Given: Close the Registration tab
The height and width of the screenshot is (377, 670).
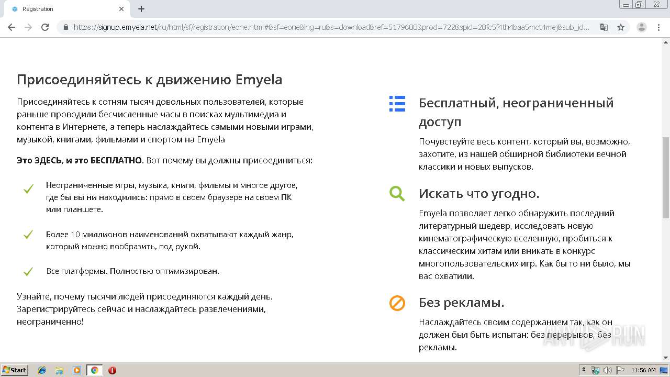Looking at the screenshot, I should [x=121, y=9].
